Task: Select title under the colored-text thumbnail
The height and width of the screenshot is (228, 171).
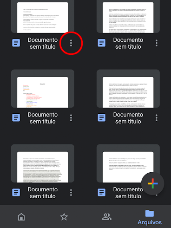Action: click(x=43, y=118)
